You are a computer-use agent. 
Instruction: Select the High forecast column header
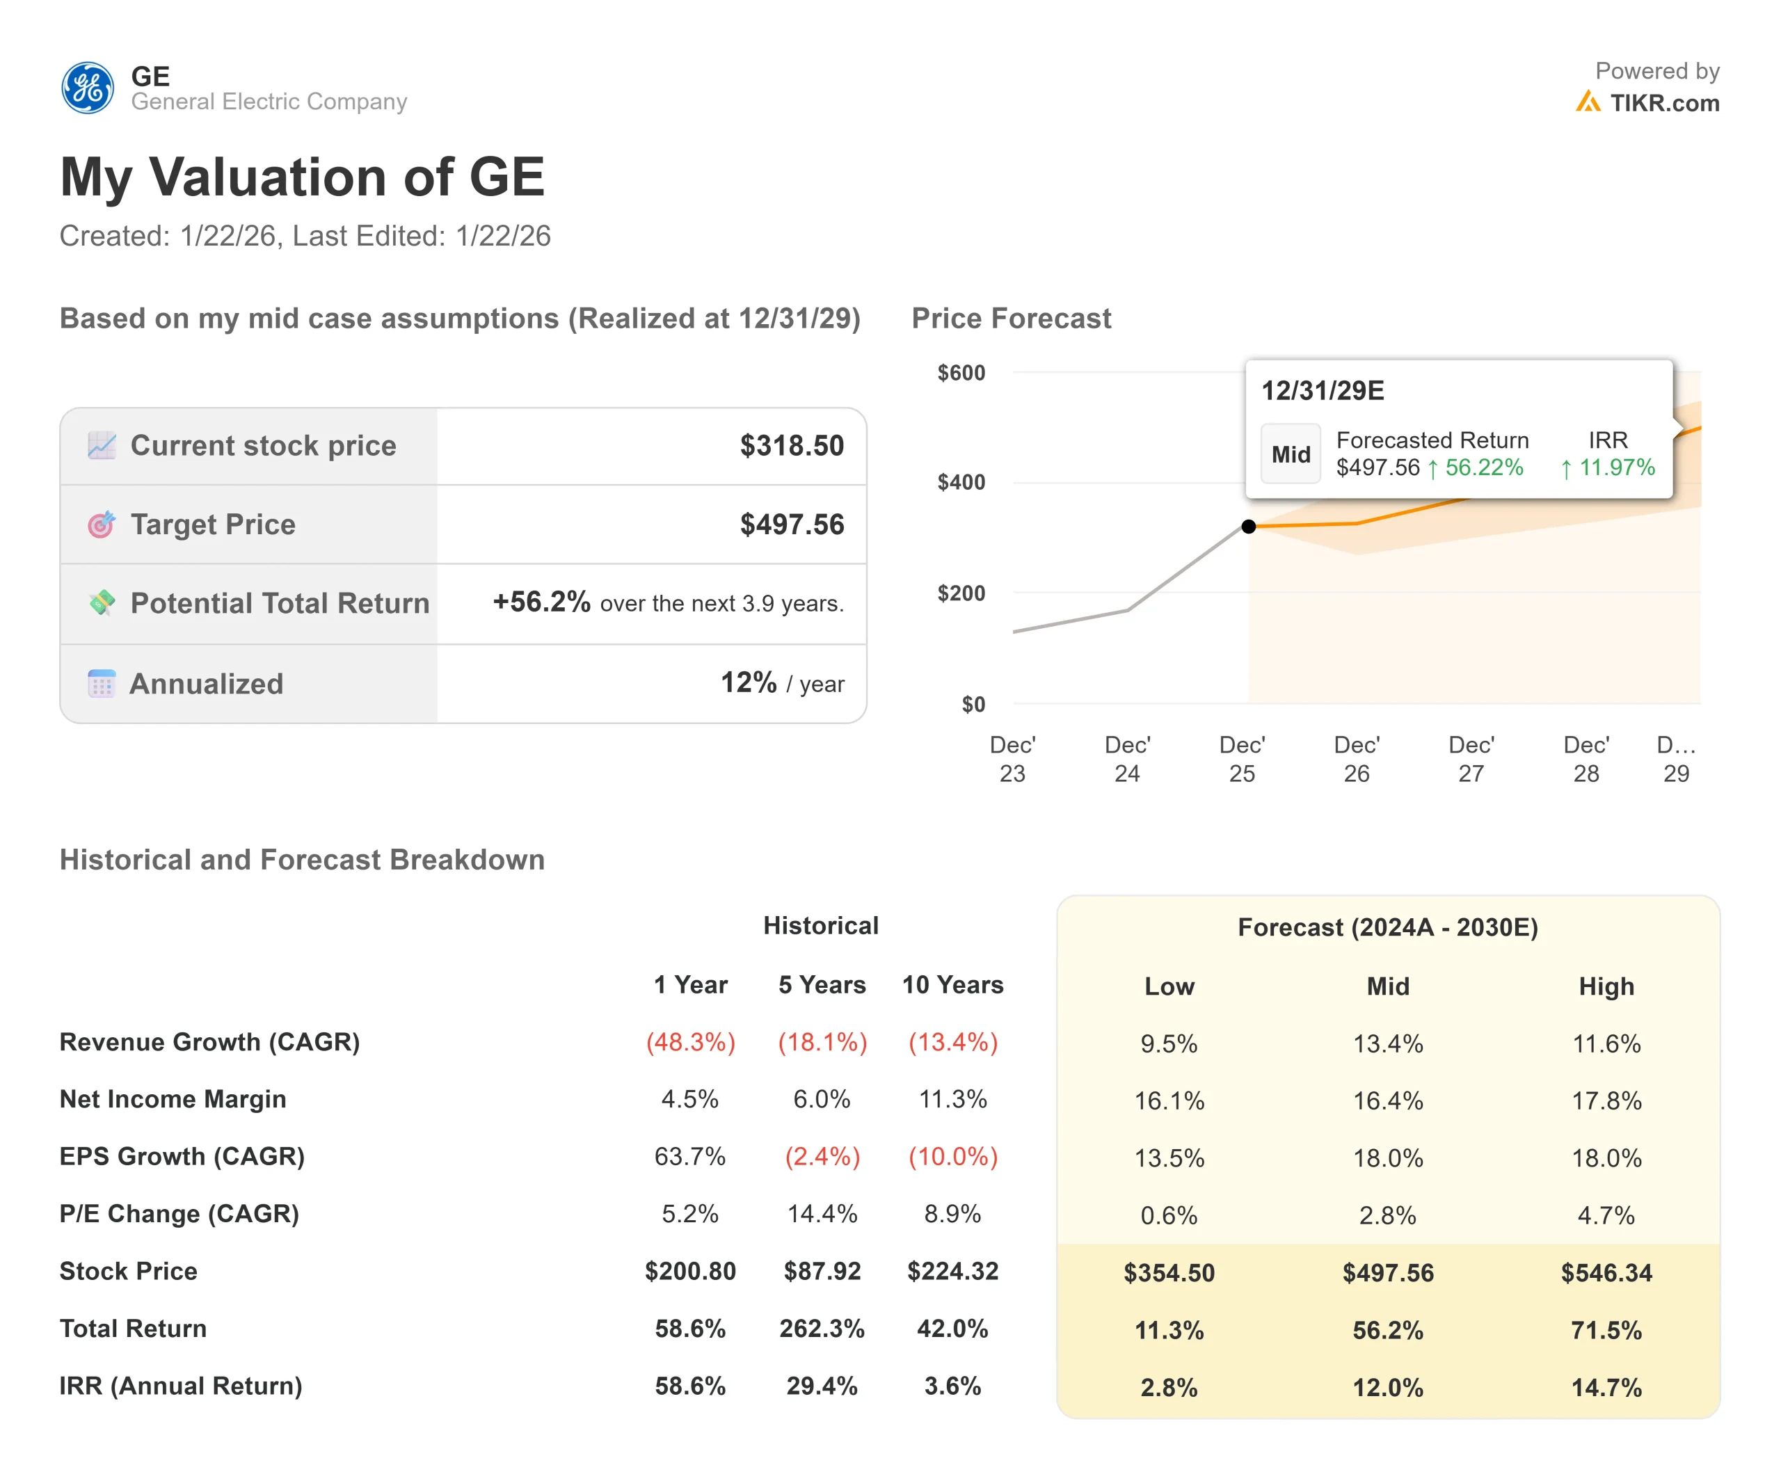1606,986
